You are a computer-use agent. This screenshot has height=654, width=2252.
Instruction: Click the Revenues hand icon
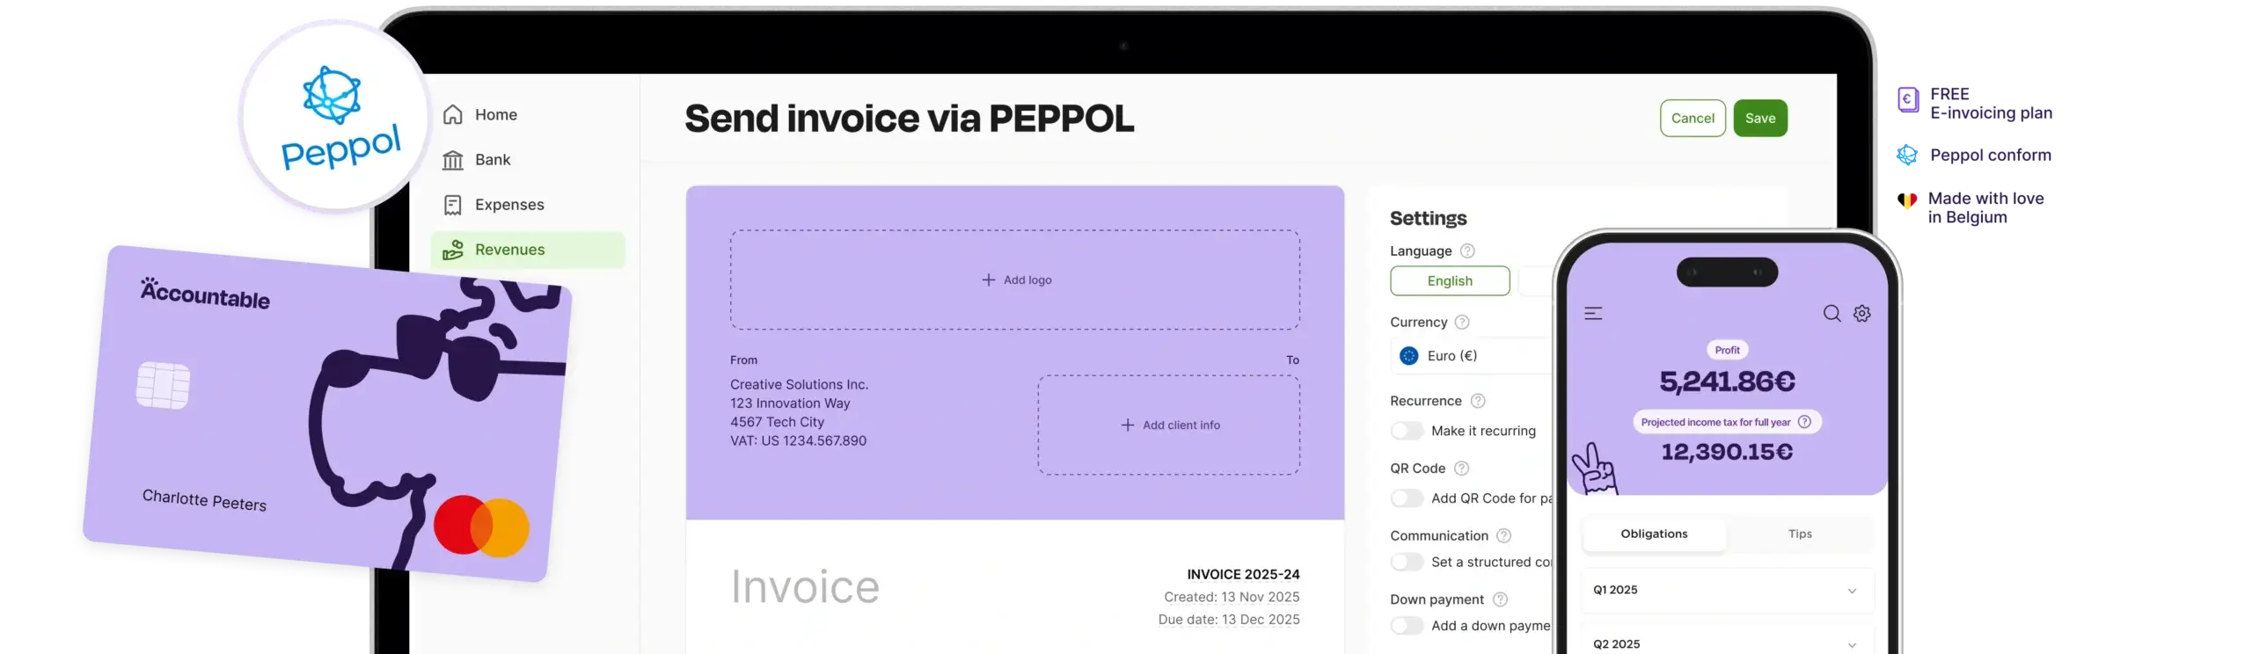point(453,250)
